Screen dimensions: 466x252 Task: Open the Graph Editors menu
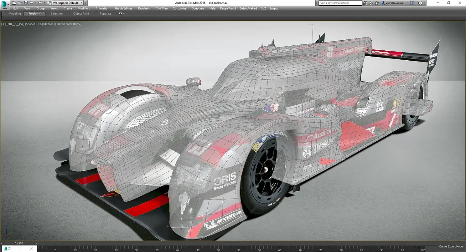coord(123,8)
